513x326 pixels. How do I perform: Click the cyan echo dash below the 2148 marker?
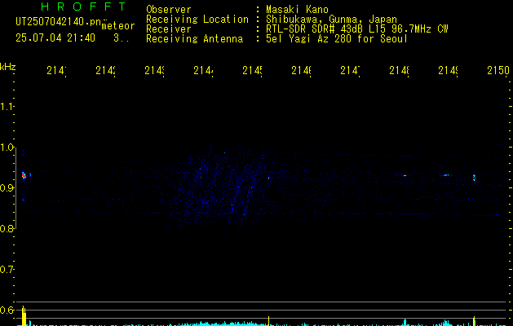pos(405,175)
